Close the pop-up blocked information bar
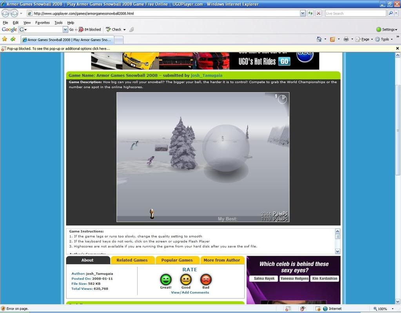Screen dimensions: 401x313 click(397, 49)
